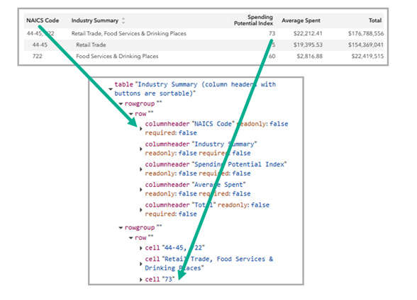Select the Retail Trade, Food Services & Drinking Places row label
The image size is (417, 300).
pyautogui.click(x=129, y=33)
